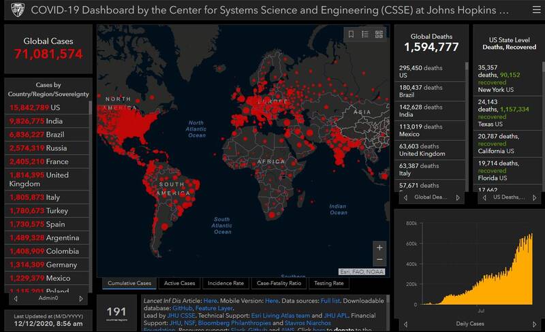Select 295,450 deaths US entry

pyautogui.click(x=430, y=71)
